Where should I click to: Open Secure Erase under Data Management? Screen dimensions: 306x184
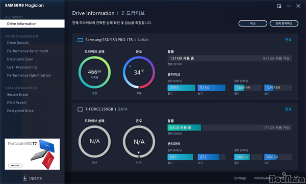(x=17, y=94)
